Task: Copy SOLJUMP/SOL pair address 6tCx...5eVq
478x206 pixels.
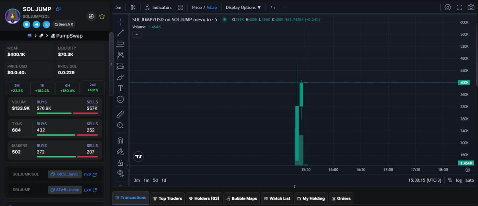Action: [x=65, y=175]
